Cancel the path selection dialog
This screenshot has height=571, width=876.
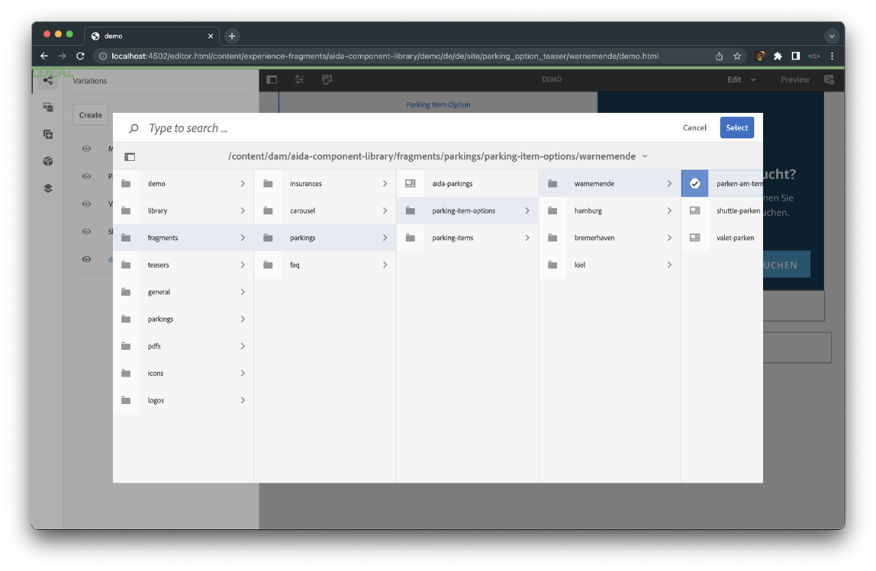694,128
